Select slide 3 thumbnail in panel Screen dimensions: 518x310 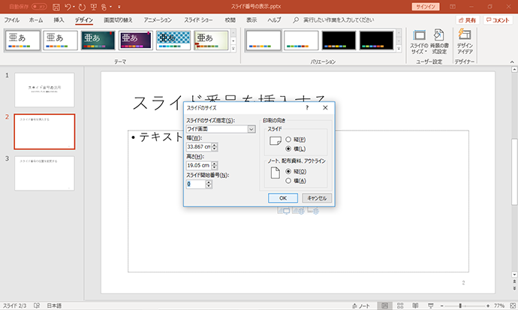pos(44,173)
